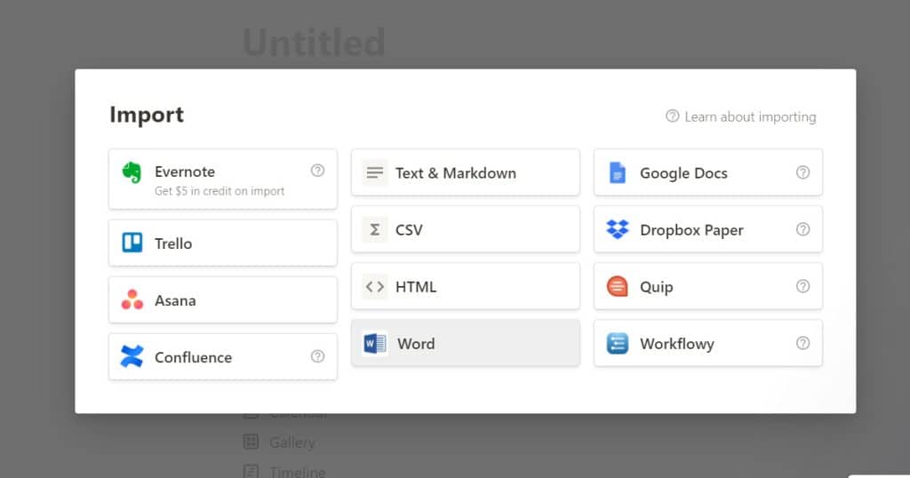Click the Text & Markdown lines icon
This screenshot has height=478, width=910.
[375, 172]
